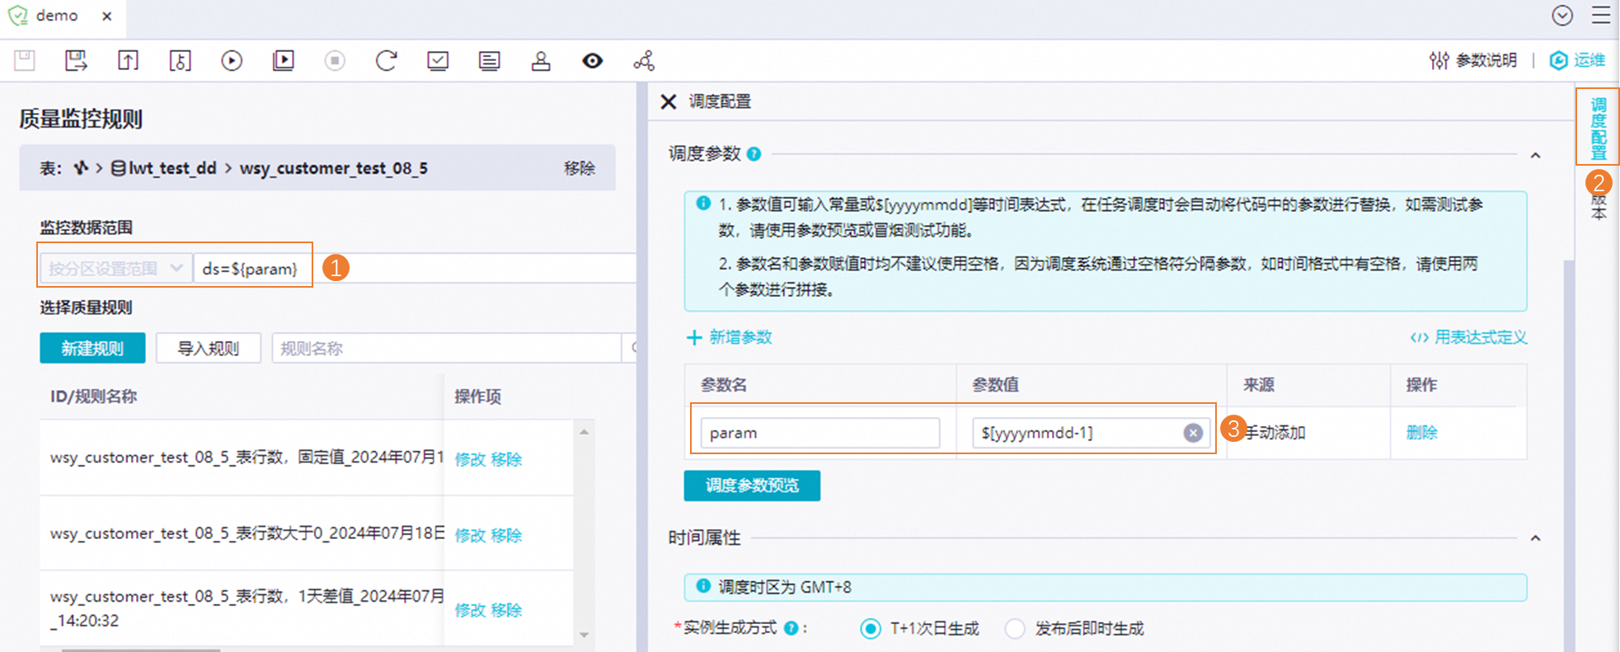Open the 按分区设置范围 dropdown
Viewport: 1620px width, 652px height.
point(115,269)
